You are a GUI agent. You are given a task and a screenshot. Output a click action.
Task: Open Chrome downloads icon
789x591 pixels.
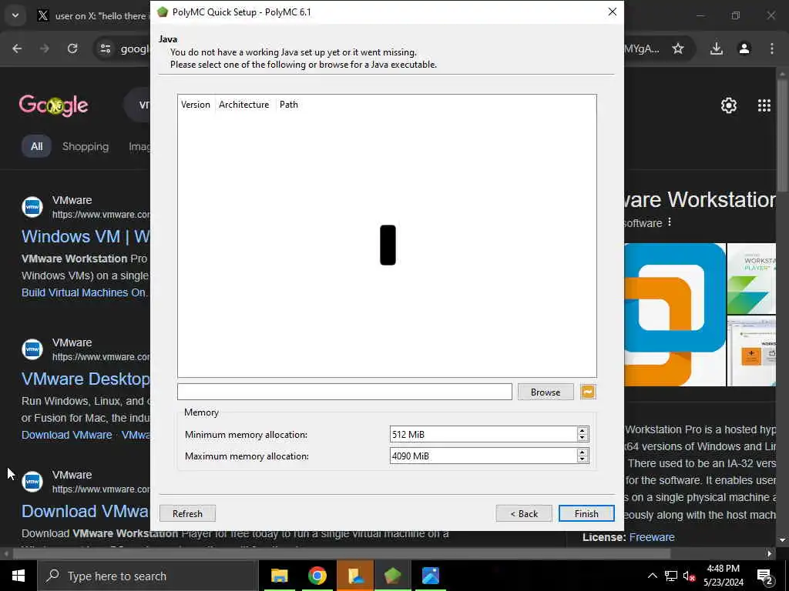point(717,48)
